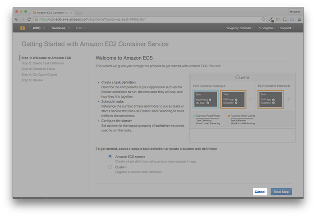Click the 'Getting Started with Amazon EC2 Container Service' title
Viewport: 316px width, 217px height.
coord(95,44)
